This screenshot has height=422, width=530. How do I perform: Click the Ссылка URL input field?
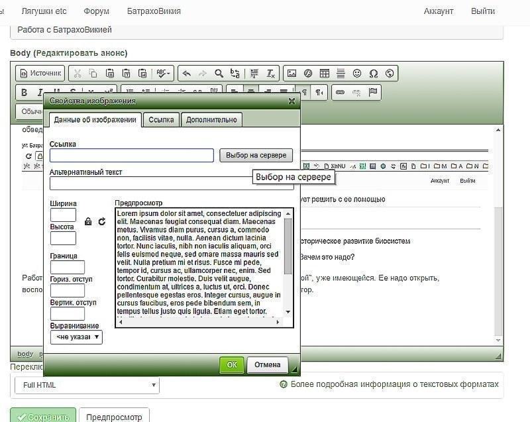pos(131,156)
